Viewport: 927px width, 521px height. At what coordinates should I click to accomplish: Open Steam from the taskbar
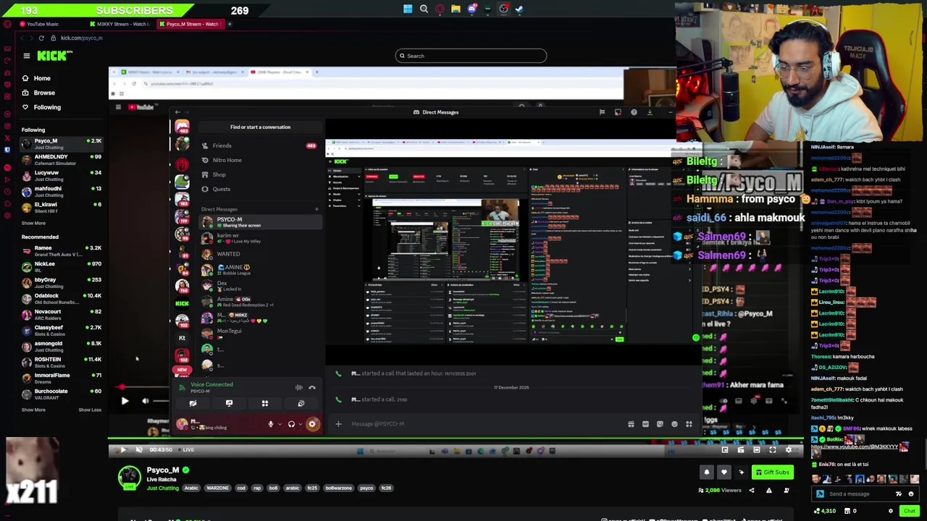(x=519, y=9)
